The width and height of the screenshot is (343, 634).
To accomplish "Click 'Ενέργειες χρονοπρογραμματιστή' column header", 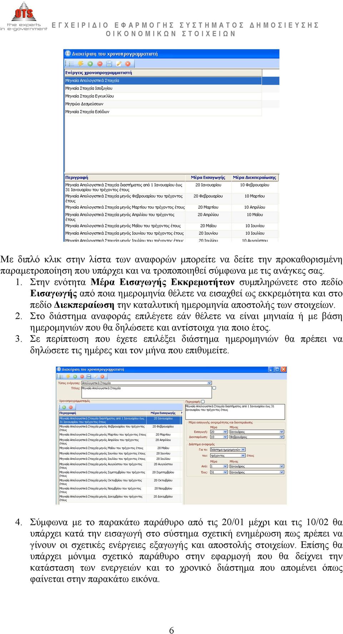I will tap(163, 73).
